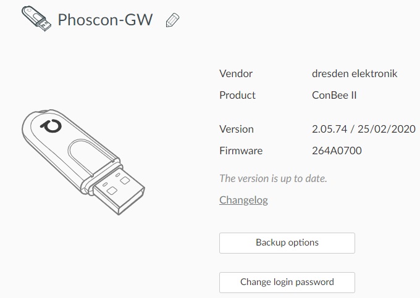420x298 pixels.
Task: Click the large ConBee II stick illustration
Action: (83, 162)
